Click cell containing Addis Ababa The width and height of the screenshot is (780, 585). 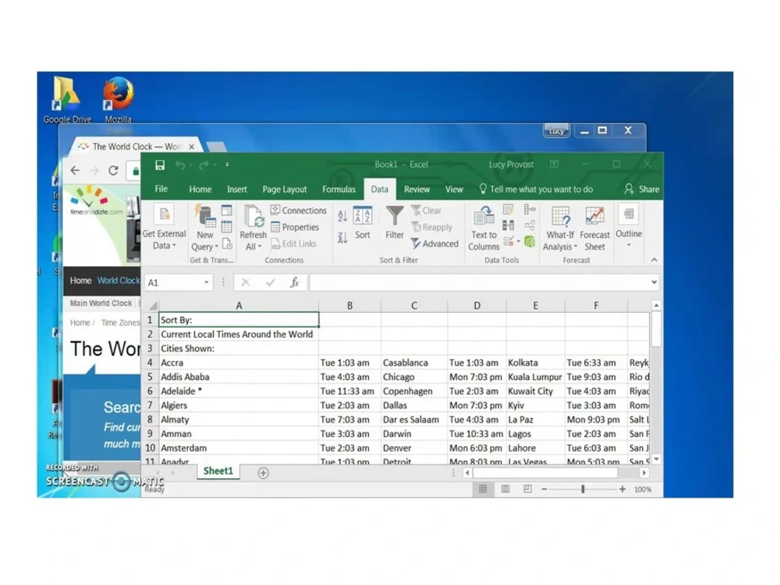(x=239, y=377)
